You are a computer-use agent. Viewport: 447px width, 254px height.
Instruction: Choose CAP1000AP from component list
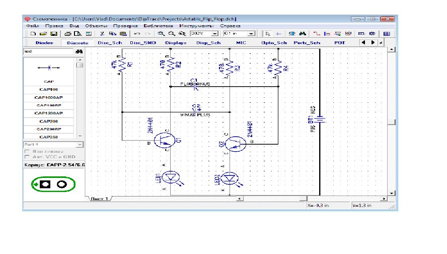tap(48, 97)
